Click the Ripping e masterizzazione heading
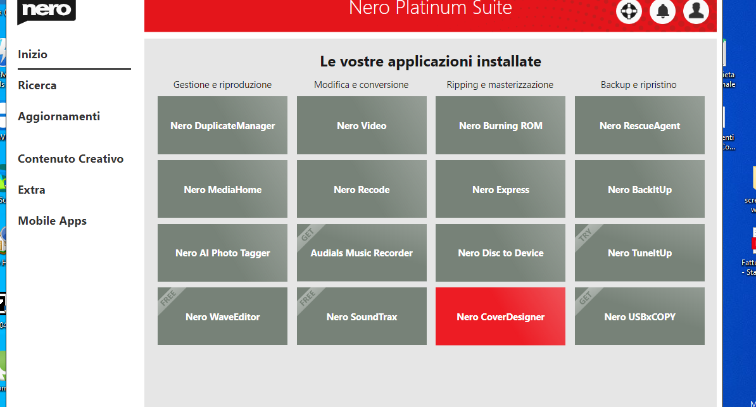This screenshot has width=756, height=407. tap(500, 85)
